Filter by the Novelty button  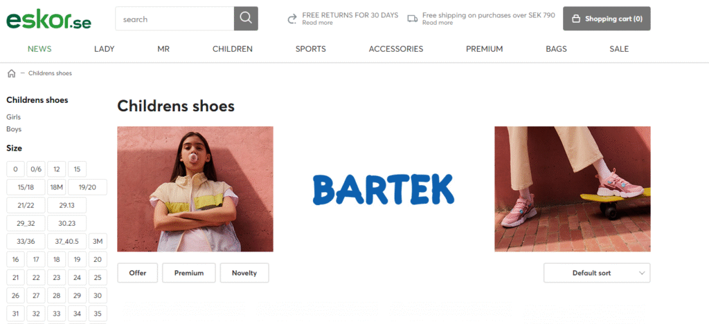pos(244,273)
